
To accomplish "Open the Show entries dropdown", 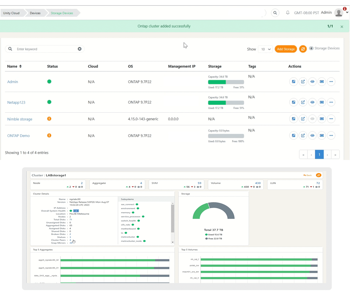I will [x=265, y=49].
